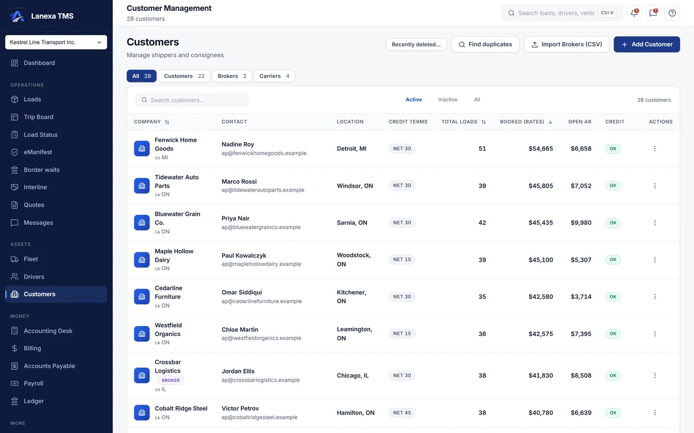Click the BROKER tag on Crossbar Logistics
The image size is (694, 433).
(x=171, y=380)
